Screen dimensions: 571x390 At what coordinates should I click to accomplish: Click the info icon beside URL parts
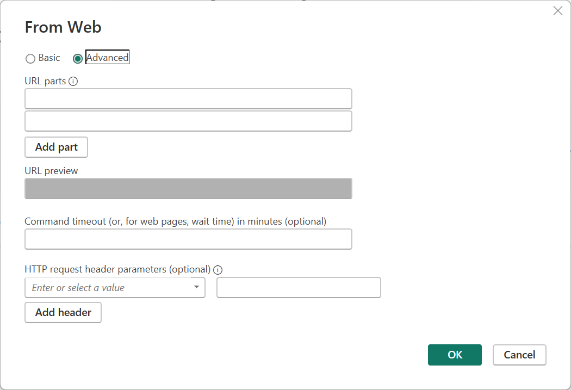pyautogui.click(x=73, y=82)
